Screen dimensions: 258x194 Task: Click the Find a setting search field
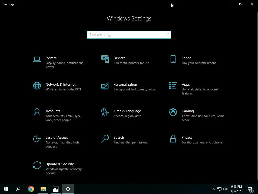129,35
